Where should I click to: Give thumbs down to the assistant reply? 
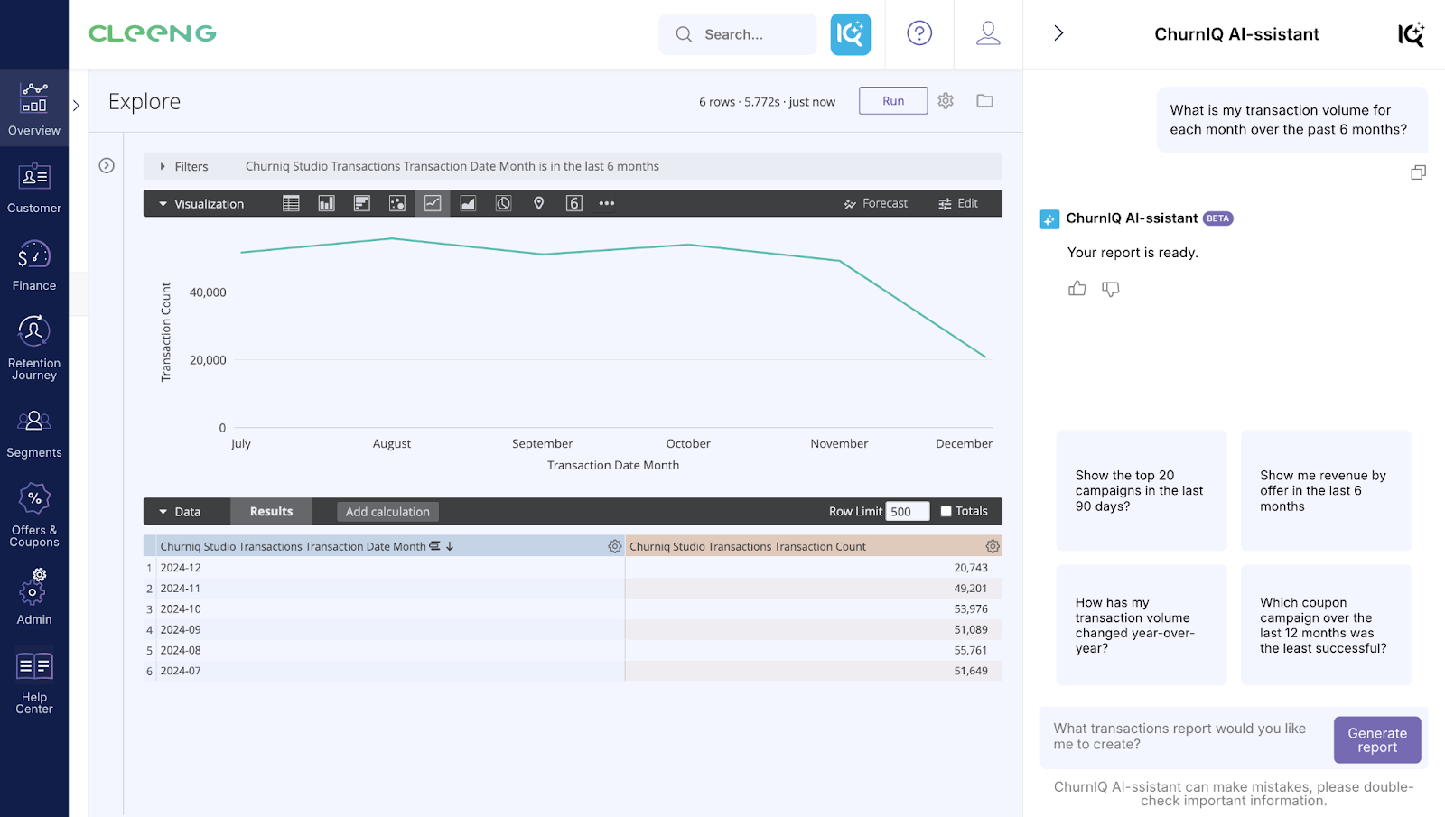tap(1110, 289)
